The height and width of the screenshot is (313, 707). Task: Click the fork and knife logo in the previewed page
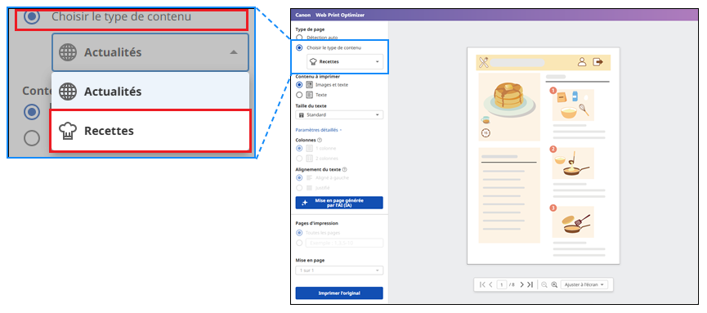click(484, 63)
